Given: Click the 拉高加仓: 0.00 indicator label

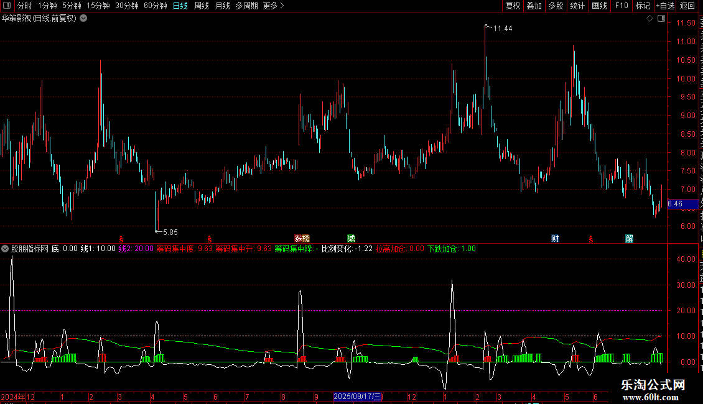Looking at the screenshot, I should coord(400,249).
